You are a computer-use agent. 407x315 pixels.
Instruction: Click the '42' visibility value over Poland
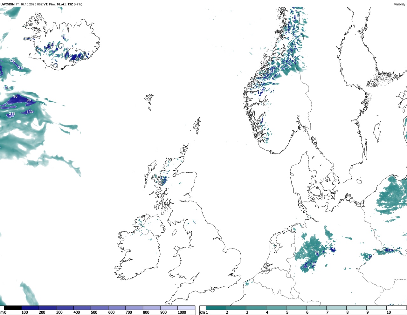click(390, 250)
